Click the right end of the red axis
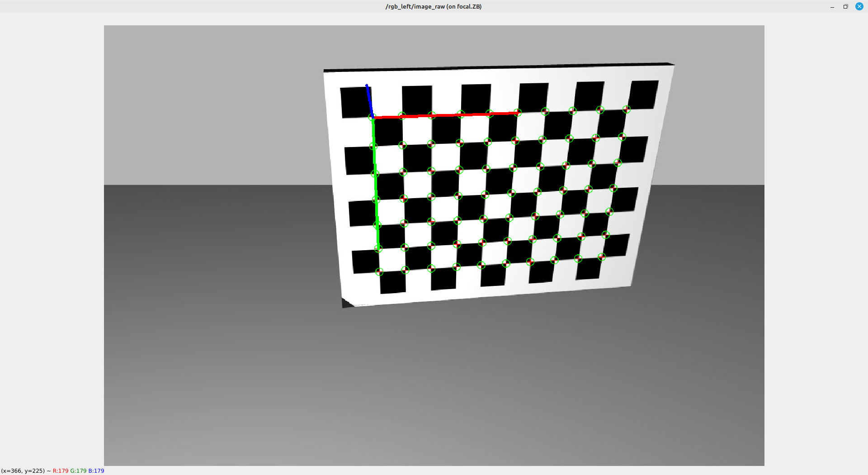 click(x=517, y=113)
